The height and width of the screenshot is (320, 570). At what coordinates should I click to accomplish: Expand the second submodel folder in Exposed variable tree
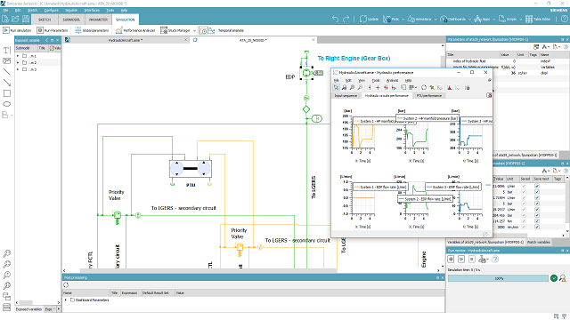click(x=18, y=62)
